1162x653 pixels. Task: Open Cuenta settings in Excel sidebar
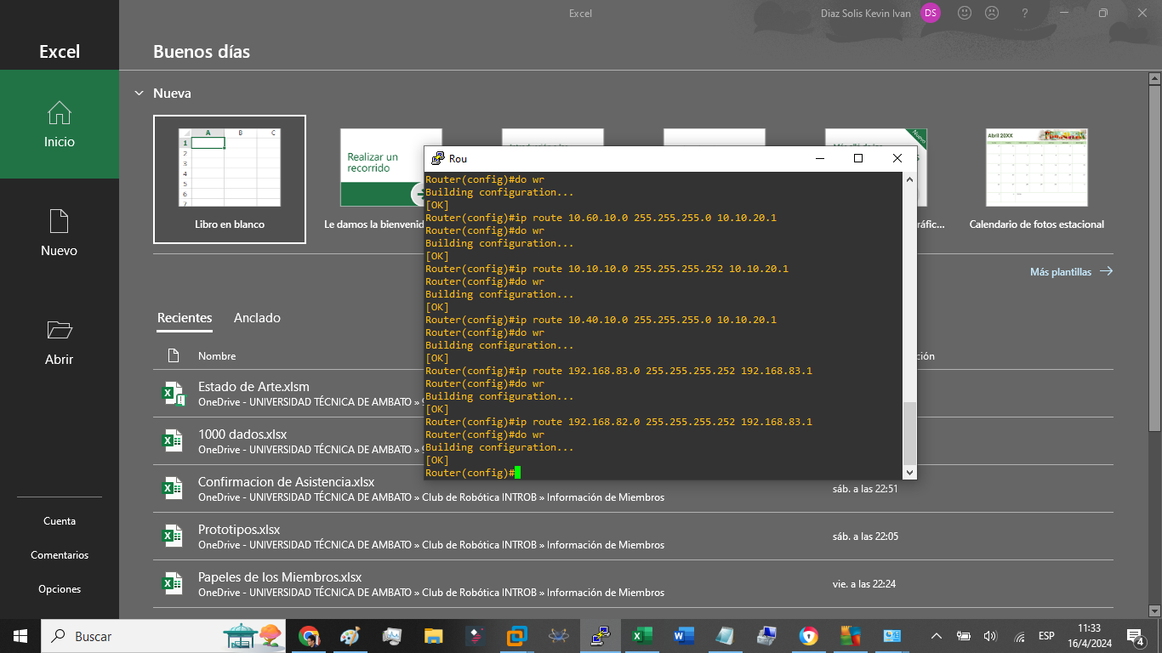tap(60, 521)
